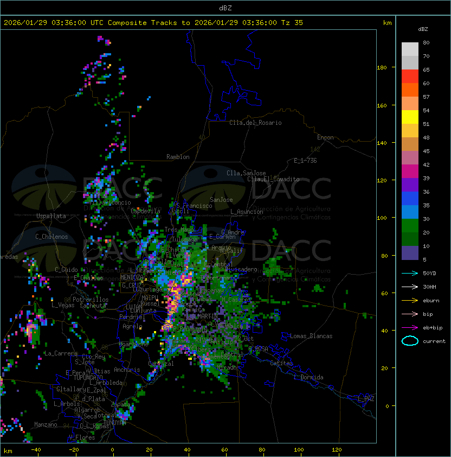Pick the light gray 70–80 dBZ swatch
Screen dimensions: 451x457
coord(410,49)
